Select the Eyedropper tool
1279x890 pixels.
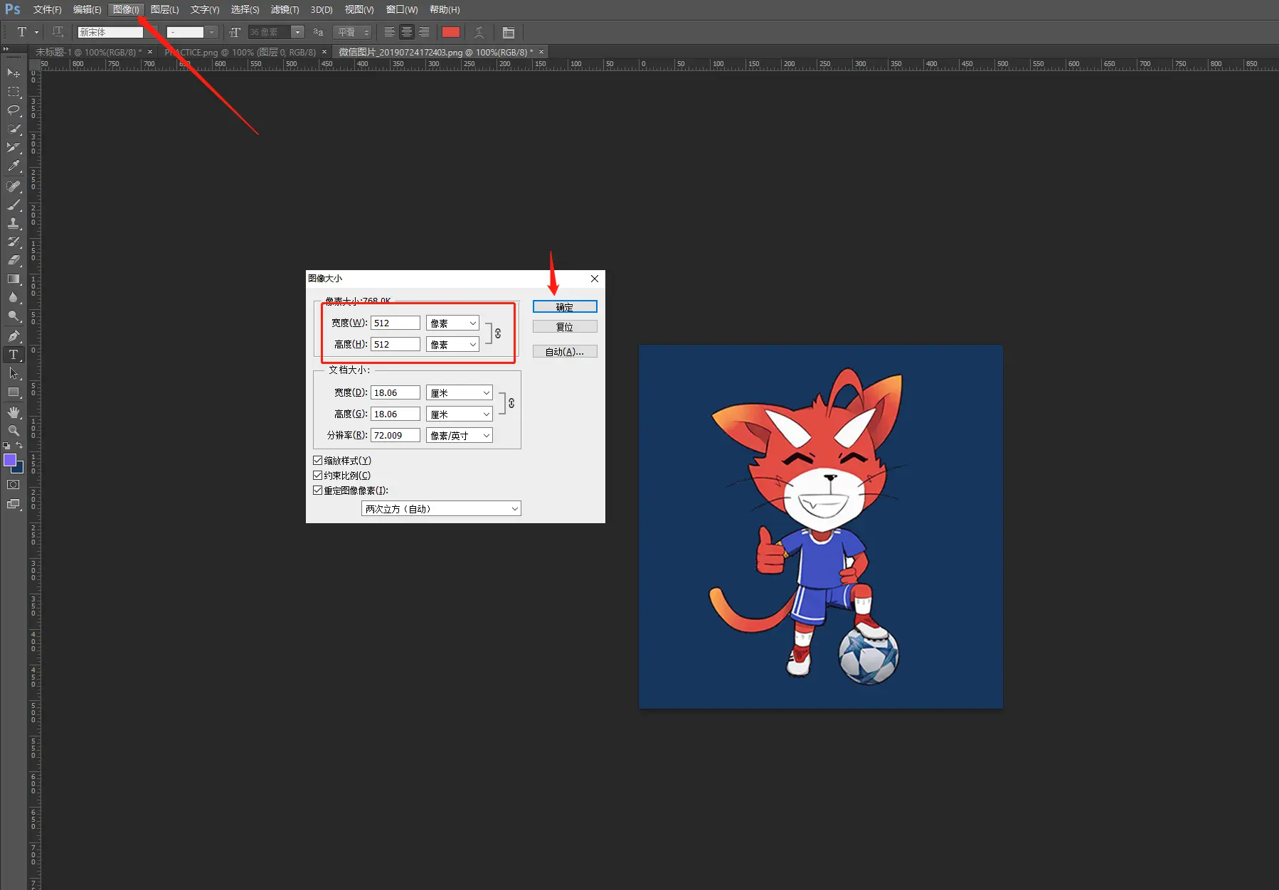(x=14, y=166)
